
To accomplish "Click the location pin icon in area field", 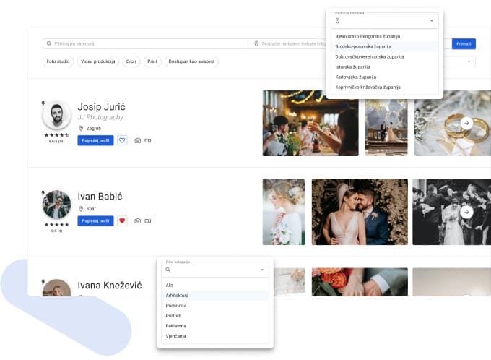I will 256,43.
